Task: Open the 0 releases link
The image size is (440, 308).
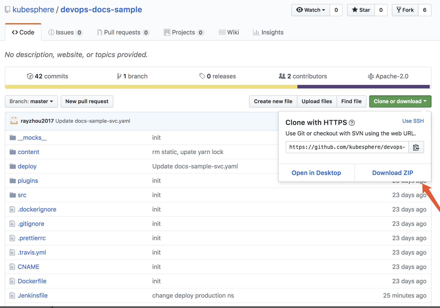Action: pos(217,76)
